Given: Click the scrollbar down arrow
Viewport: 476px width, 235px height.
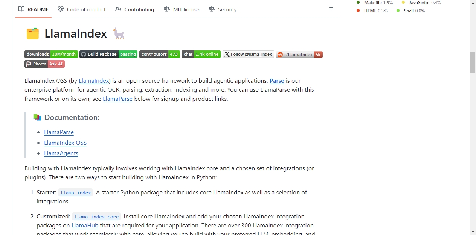Looking at the screenshot, I should (473, 232).
